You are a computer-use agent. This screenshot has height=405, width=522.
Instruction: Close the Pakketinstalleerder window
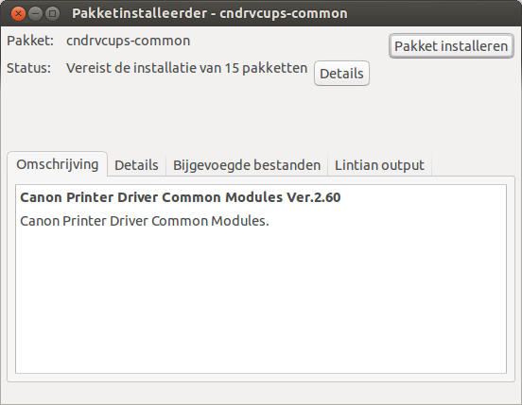coord(18,13)
